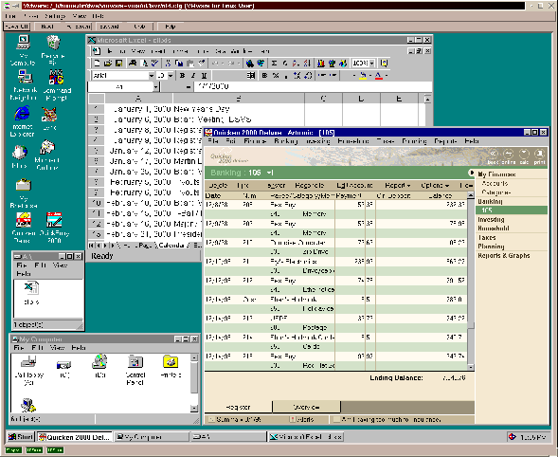Open the Settings menu in VMware window
Image resolution: width=558 pixels, height=457 pixels.
(55, 16)
